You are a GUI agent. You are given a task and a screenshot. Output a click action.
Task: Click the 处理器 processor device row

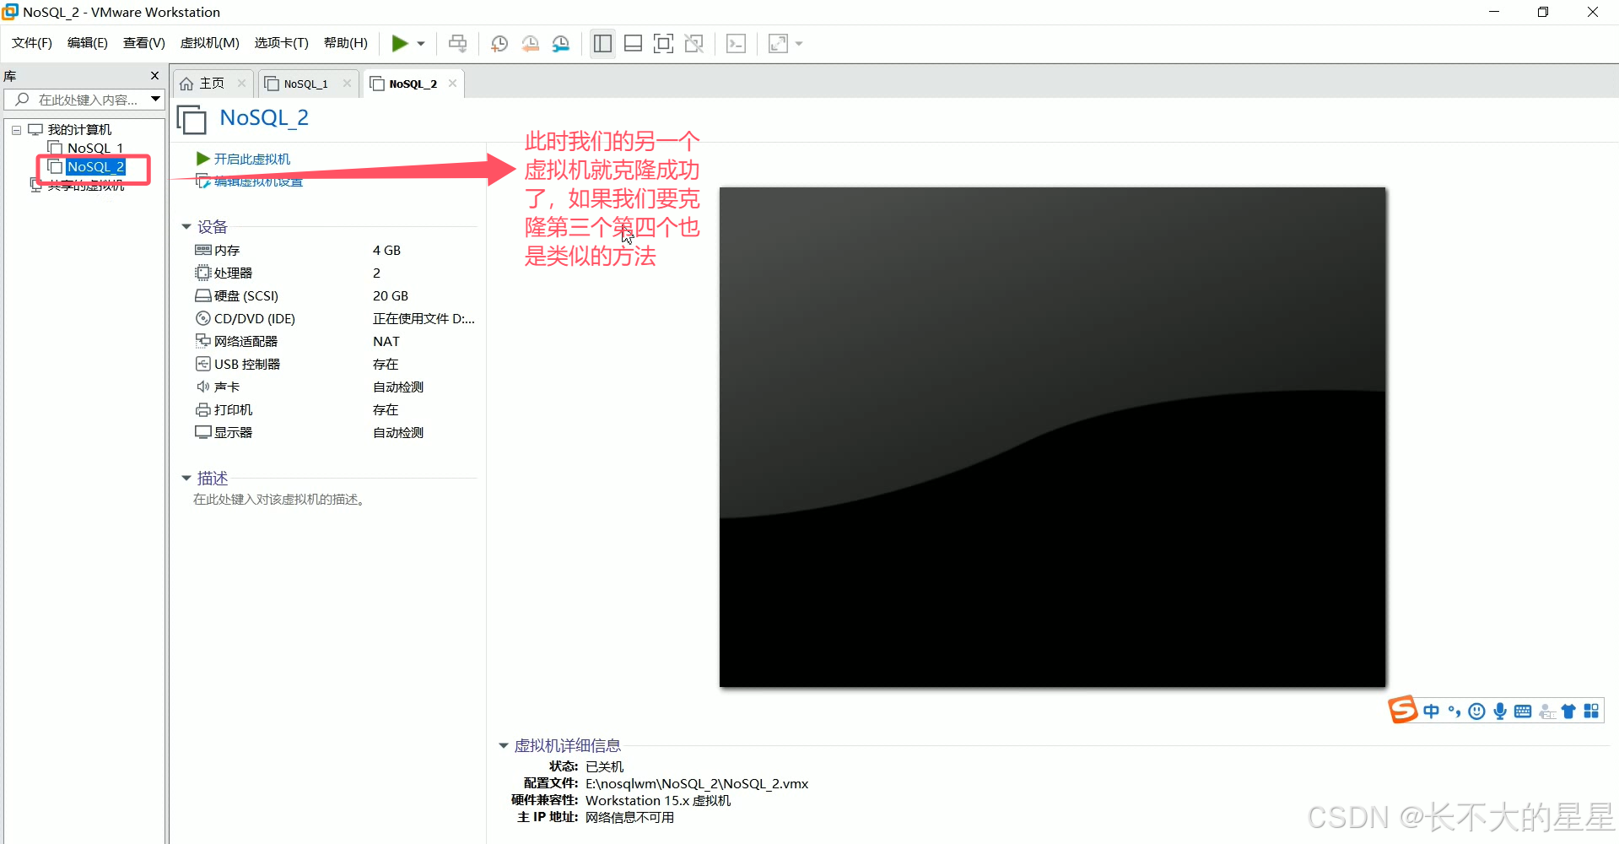pos(334,273)
